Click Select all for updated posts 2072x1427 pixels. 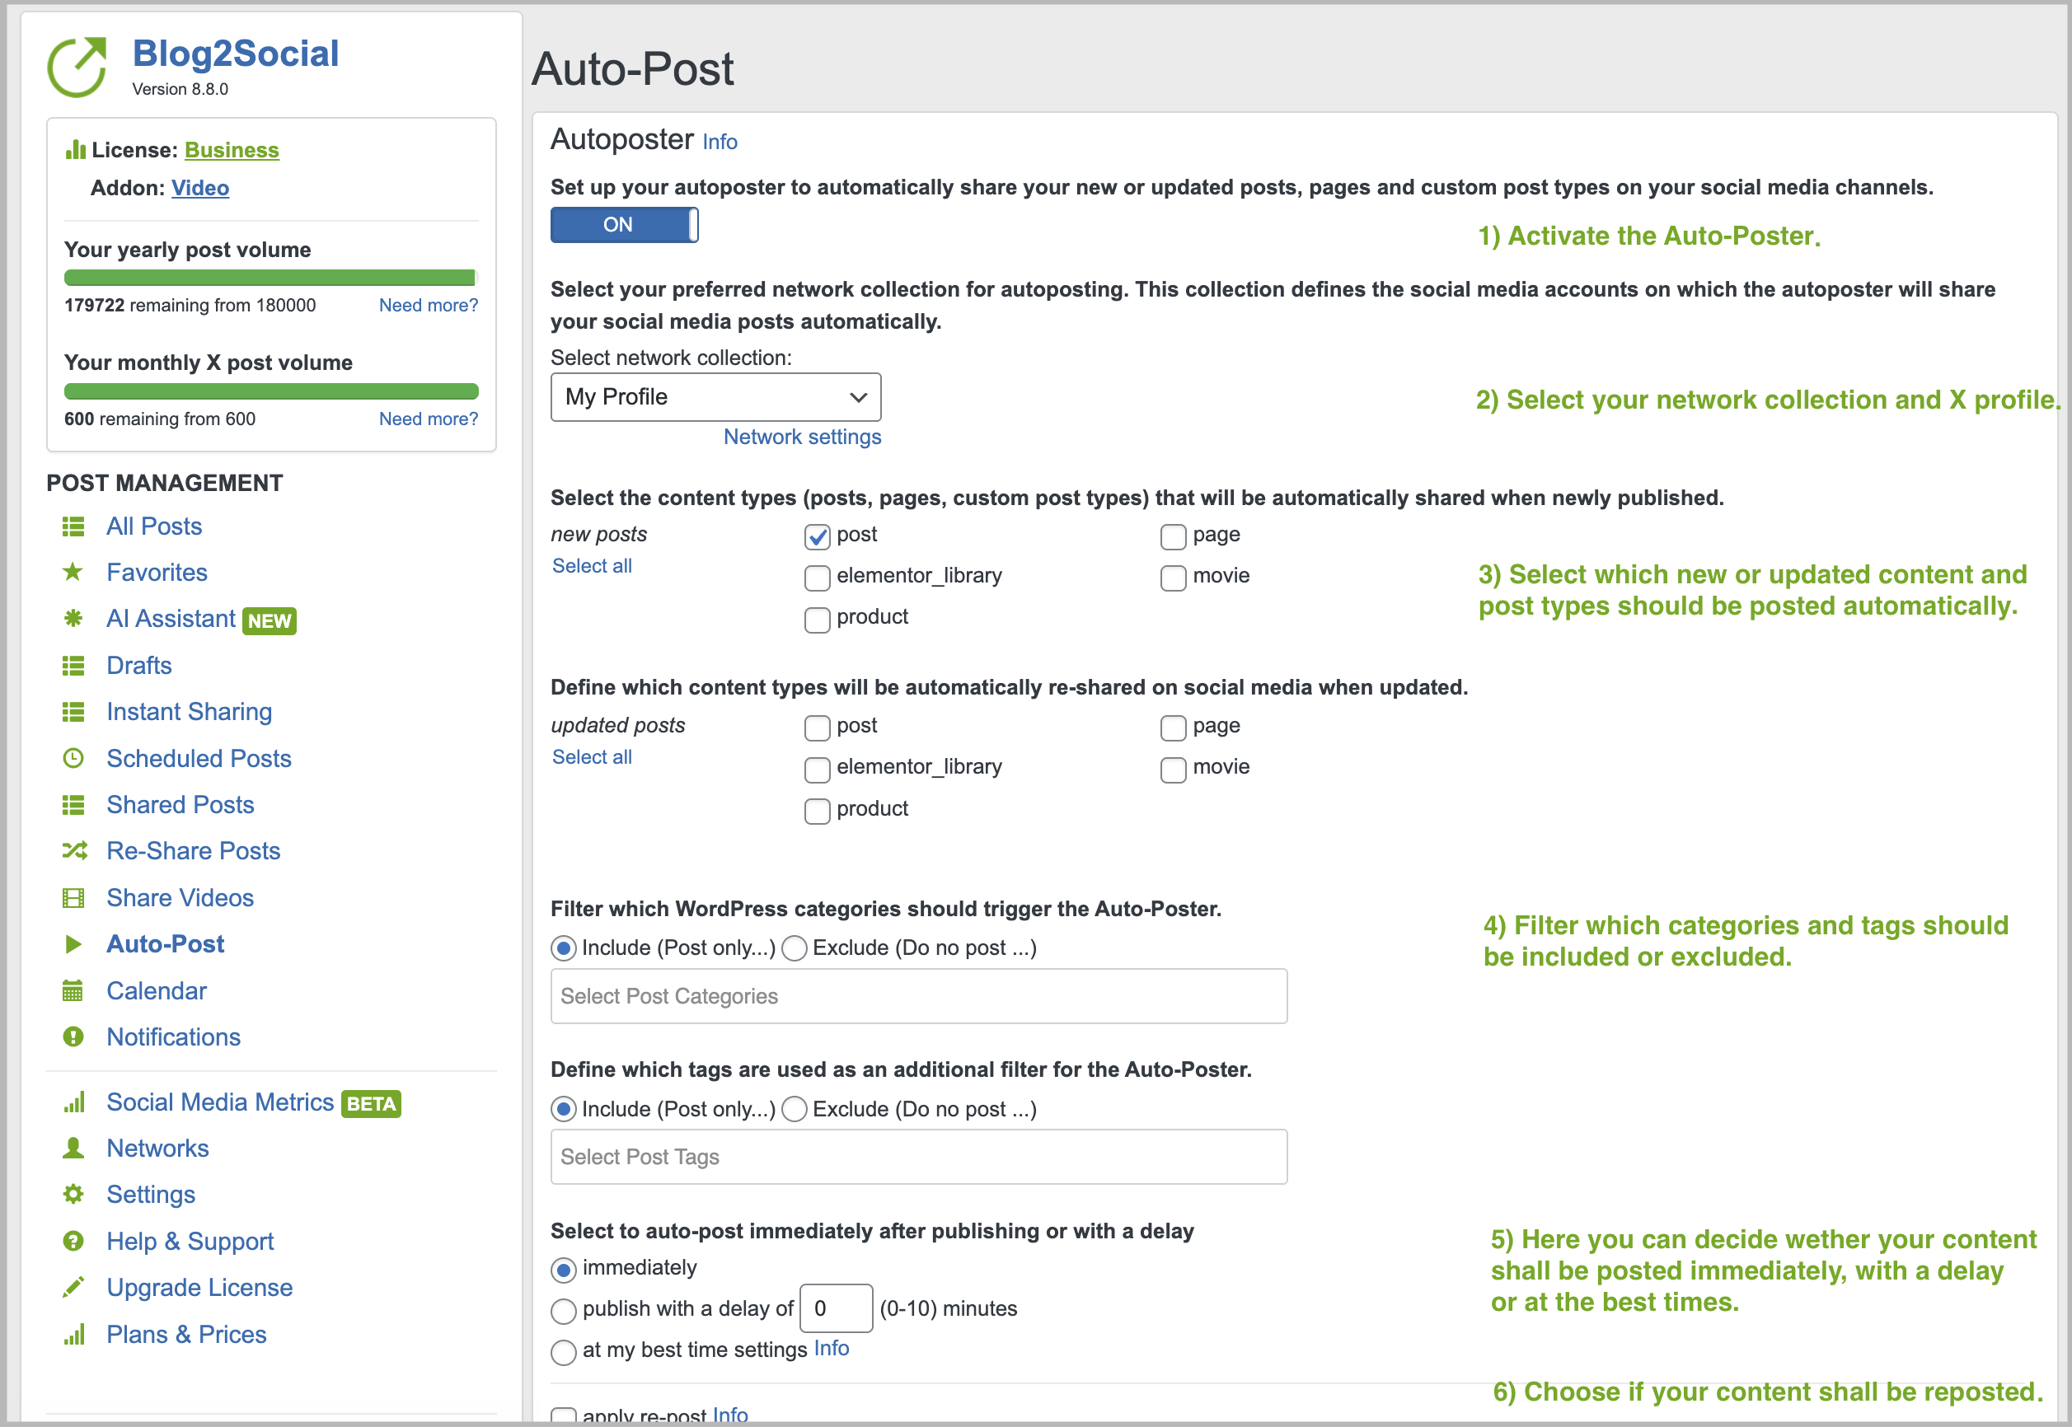pos(592,756)
